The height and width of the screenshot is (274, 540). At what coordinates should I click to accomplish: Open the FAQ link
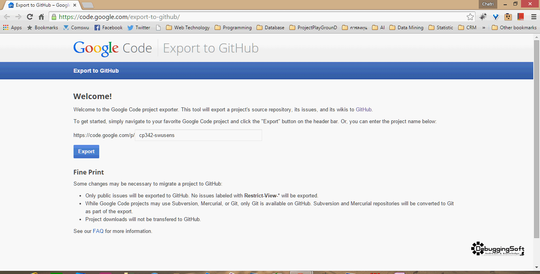pyautogui.click(x=98, y=231)
